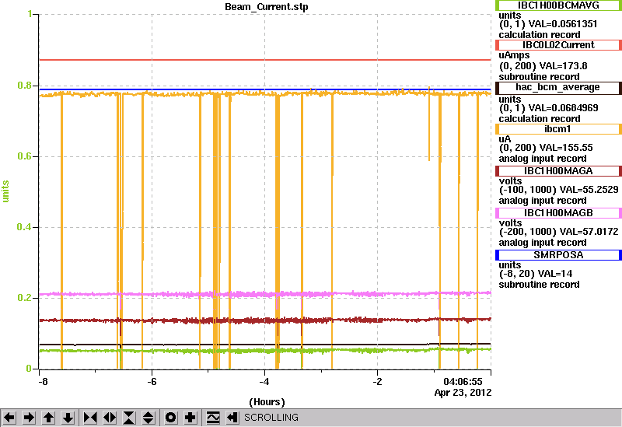Click the -2 tick label on the time axis
Viewport: 622px width, 427px height.
pos(377,382)
